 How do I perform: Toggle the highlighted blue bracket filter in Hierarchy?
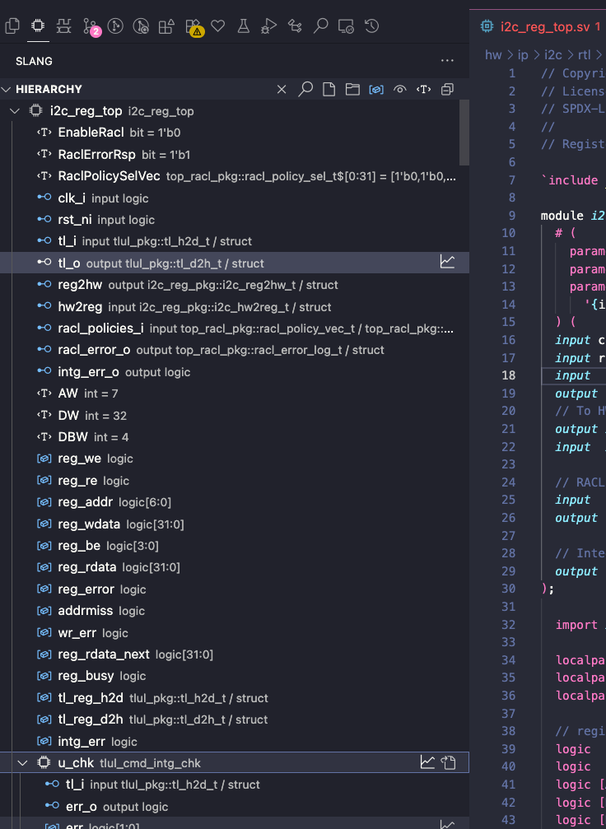(376, 89)
